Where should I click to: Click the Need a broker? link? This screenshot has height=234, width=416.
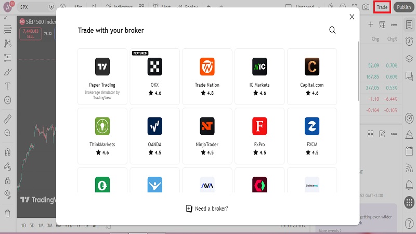point(207,209)
